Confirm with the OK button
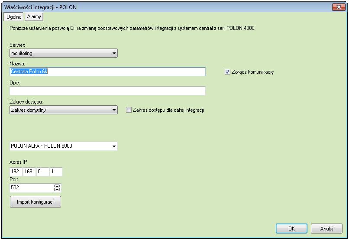The height and width of the screenshot is (240, 349). tap(291, 229)
